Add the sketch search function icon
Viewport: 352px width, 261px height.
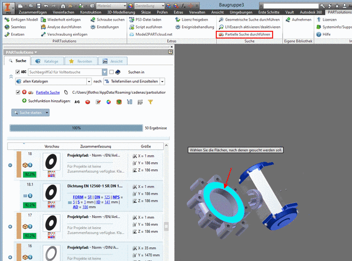(x=98, y=102)
